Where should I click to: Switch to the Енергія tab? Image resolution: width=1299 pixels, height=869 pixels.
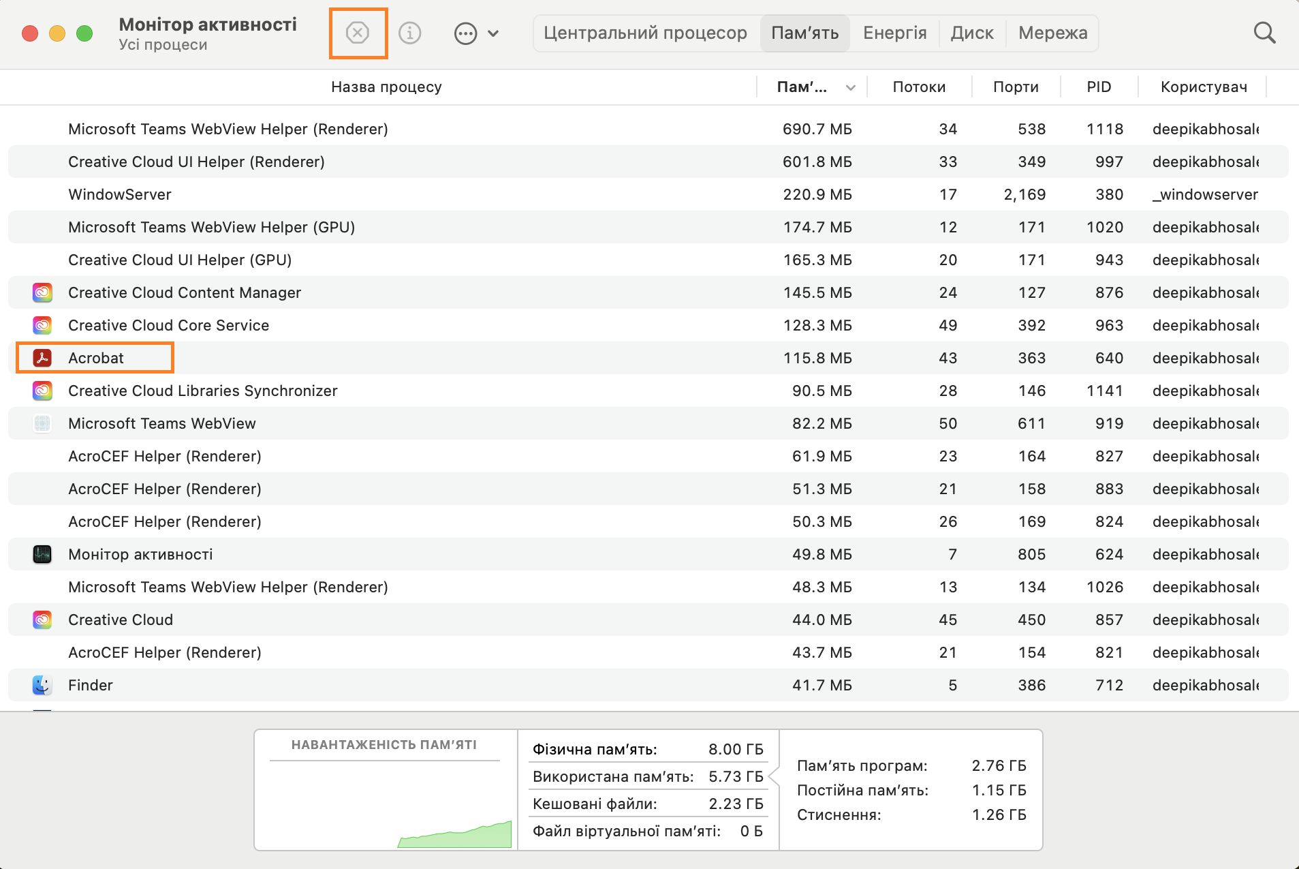coord(894,33)
